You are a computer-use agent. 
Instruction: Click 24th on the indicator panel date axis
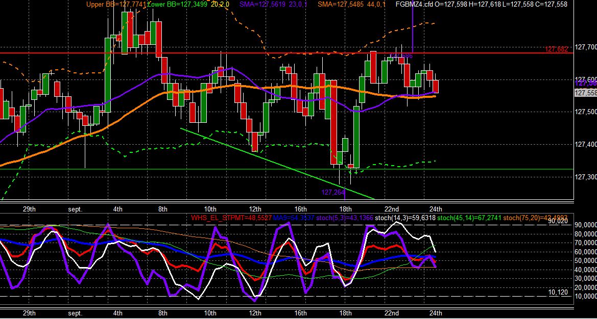(436, 313)
